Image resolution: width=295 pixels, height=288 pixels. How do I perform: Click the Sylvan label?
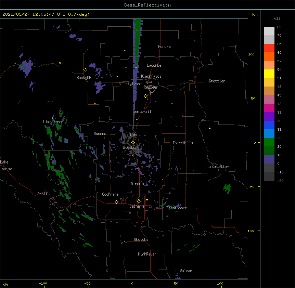(133, 84)
